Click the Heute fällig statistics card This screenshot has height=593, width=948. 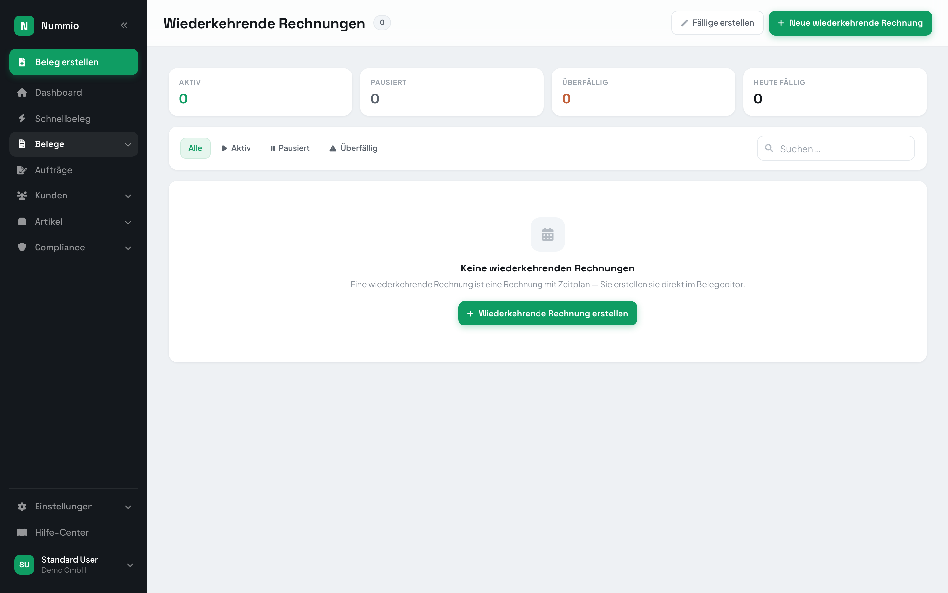835,92
